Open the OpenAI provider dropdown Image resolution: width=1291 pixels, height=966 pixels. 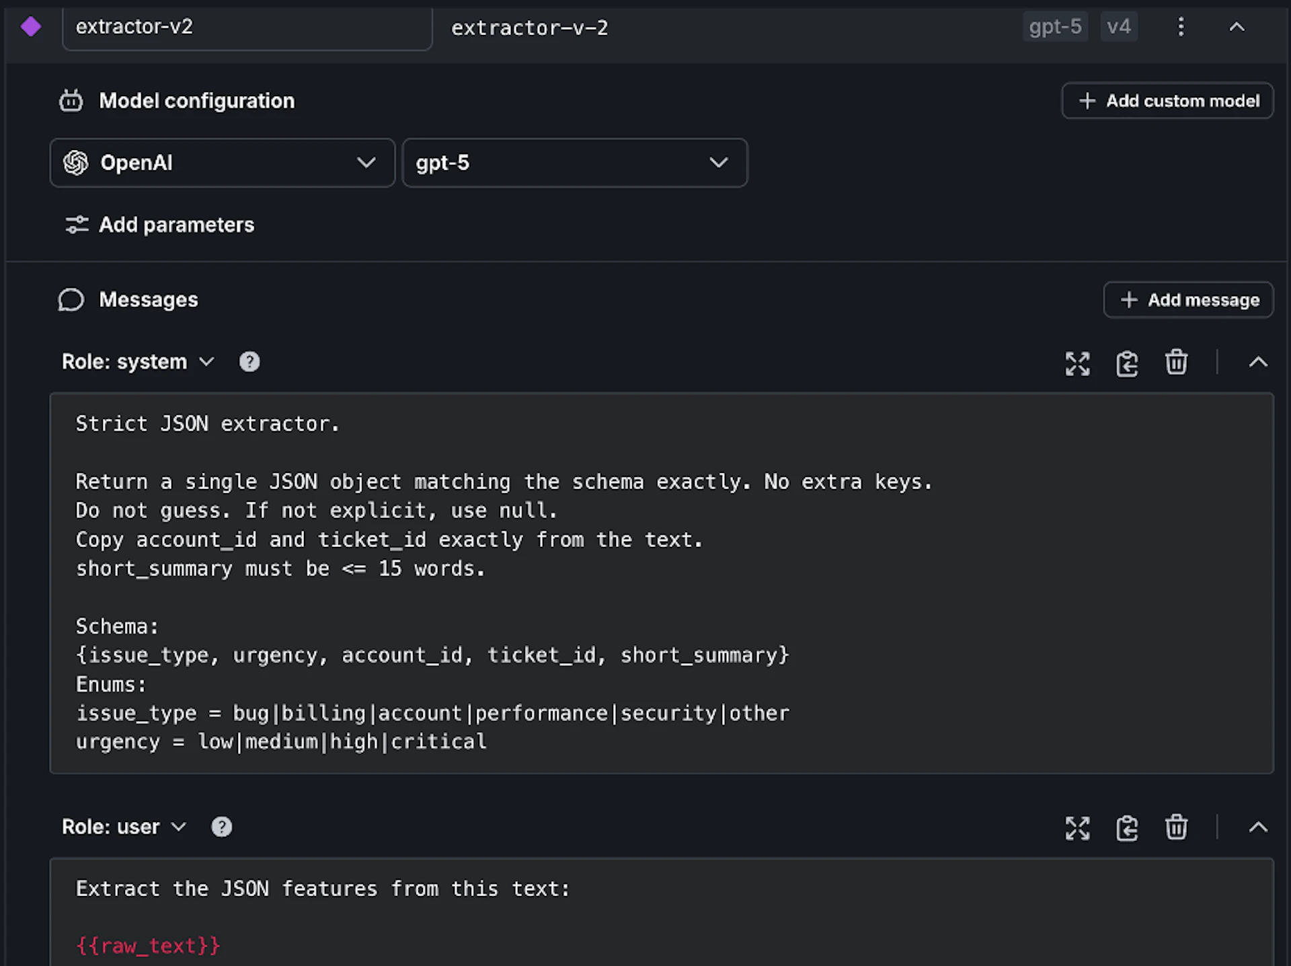pyautogui.click(x=222, y=163)
